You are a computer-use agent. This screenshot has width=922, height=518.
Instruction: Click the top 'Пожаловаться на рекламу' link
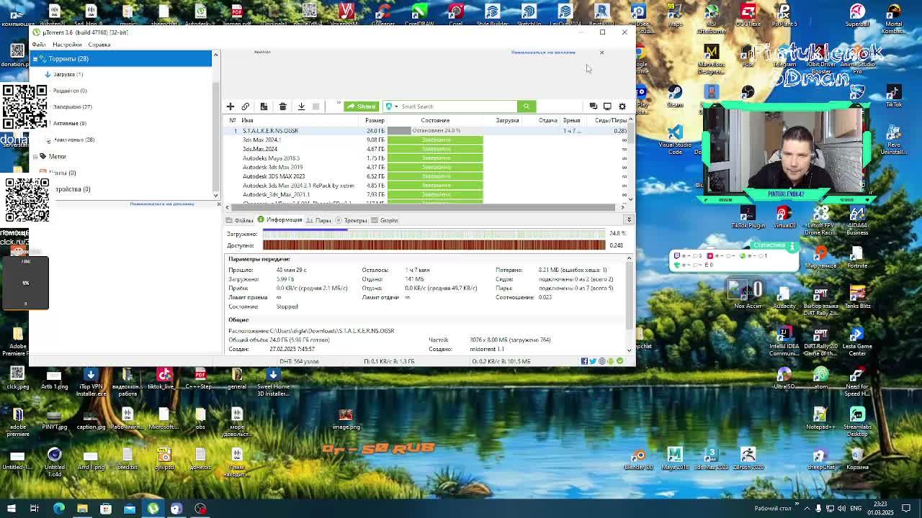[x=543, y=53]
